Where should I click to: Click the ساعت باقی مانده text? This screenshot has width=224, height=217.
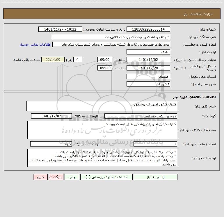(27, 60)
